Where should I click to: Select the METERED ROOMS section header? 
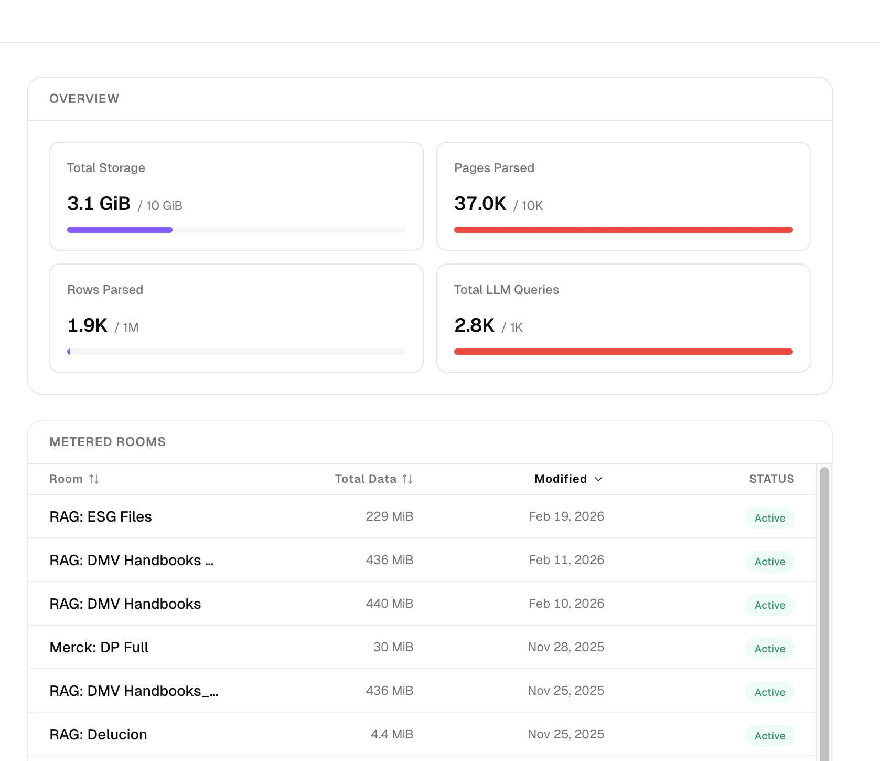click(x=108, y=441)
